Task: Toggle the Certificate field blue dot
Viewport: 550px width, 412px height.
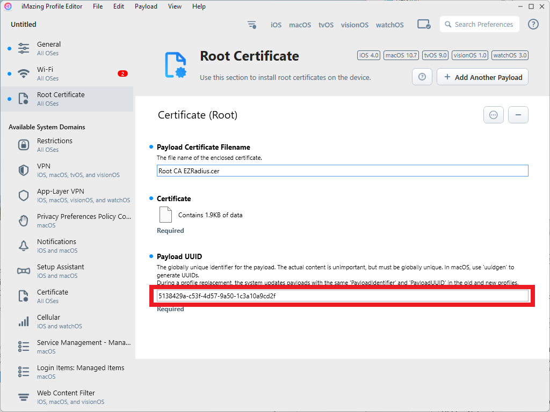Action: point(151,198)
